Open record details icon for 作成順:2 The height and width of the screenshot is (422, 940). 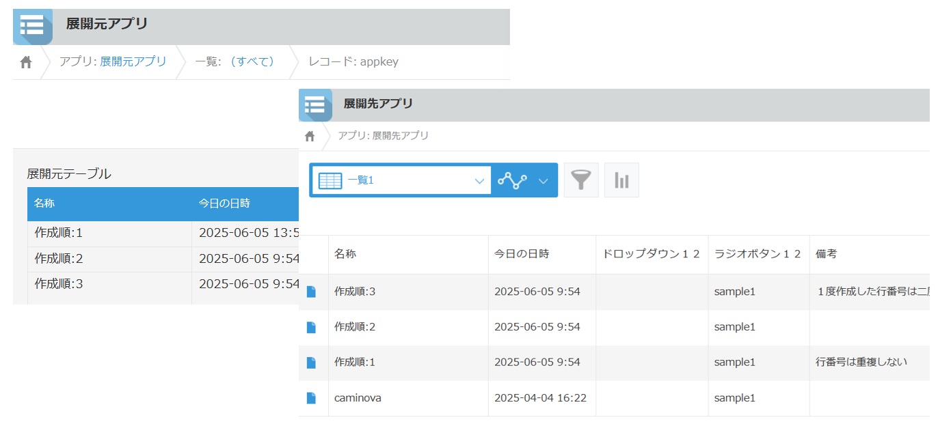click(311, 327)
